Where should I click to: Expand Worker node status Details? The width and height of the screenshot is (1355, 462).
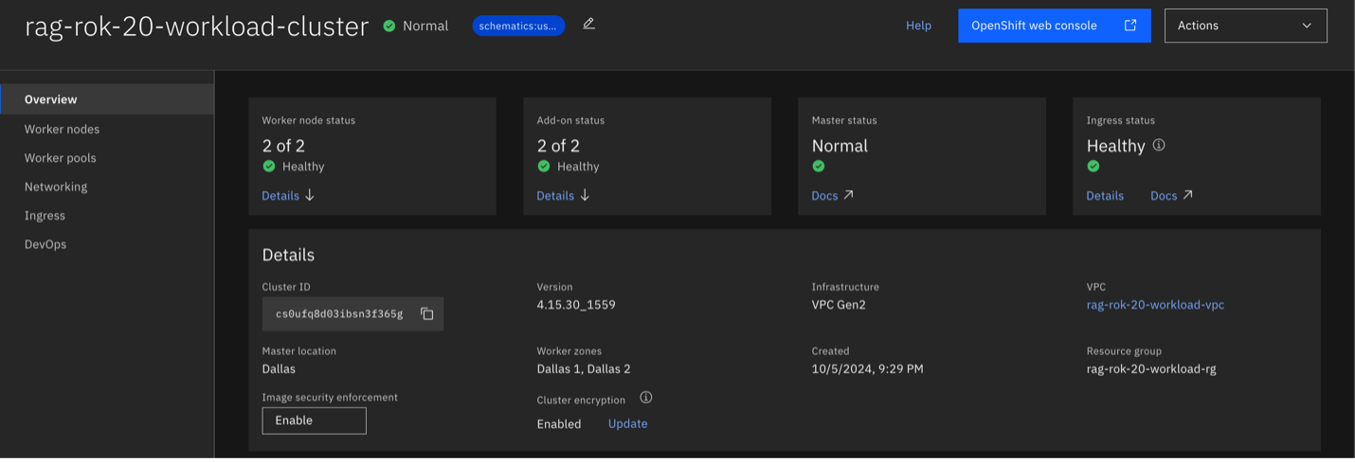288,196
